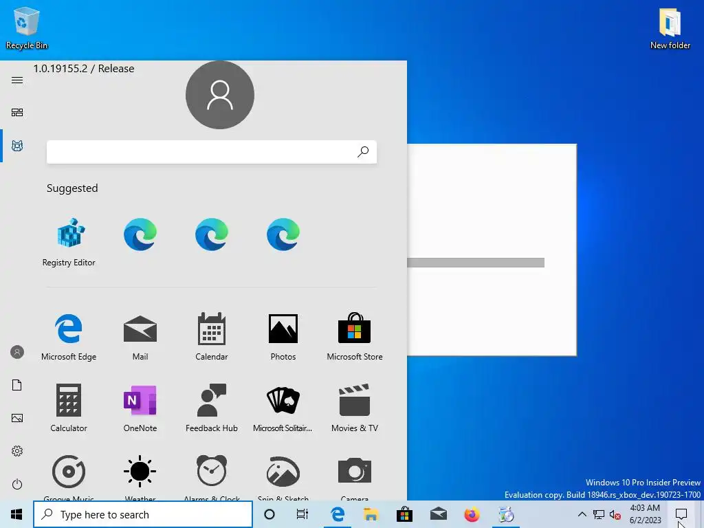
Task: Click the running installer icon on taskbar
Action: coord(506,514)
